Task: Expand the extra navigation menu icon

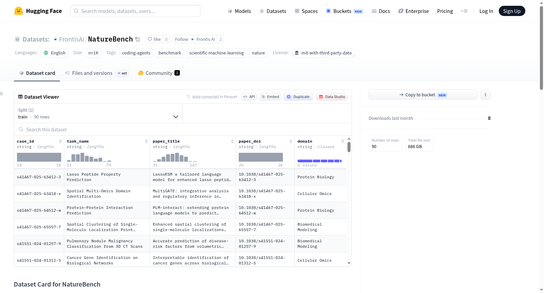Action: coord(464,11)
